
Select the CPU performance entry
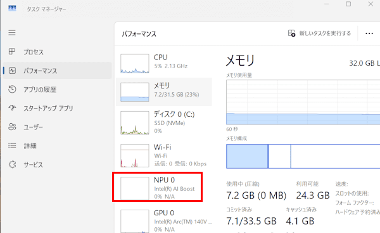click(164, 64)
